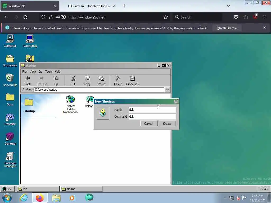Click the Name input field
Screen dimensions: 271x203
[x=152, y=110]
